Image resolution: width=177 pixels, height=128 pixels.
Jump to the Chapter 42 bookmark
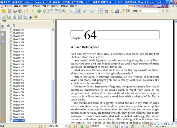[x=18, y=51]
